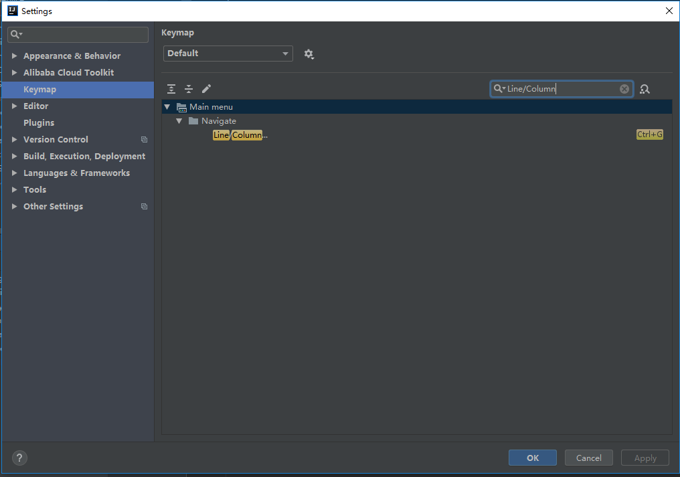Select Tools settings label
This screenshot has height=477, width=680.
coord(35,189)
